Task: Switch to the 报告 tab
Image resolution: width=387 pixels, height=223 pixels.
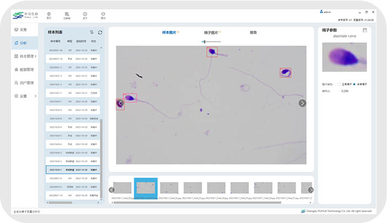Action: 253,33
